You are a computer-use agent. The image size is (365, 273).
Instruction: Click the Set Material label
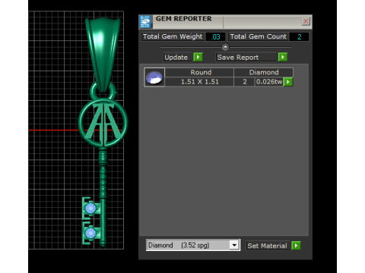[267, 246]
